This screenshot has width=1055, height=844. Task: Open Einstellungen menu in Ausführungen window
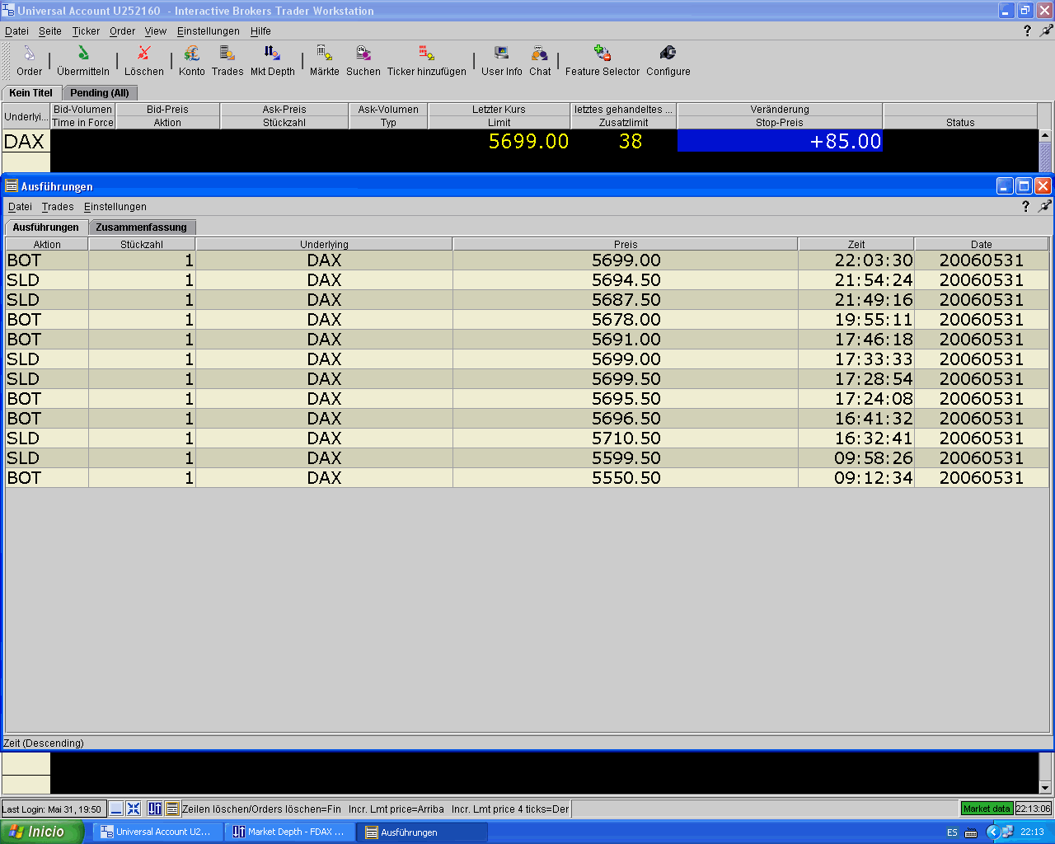tap(115, 207)
